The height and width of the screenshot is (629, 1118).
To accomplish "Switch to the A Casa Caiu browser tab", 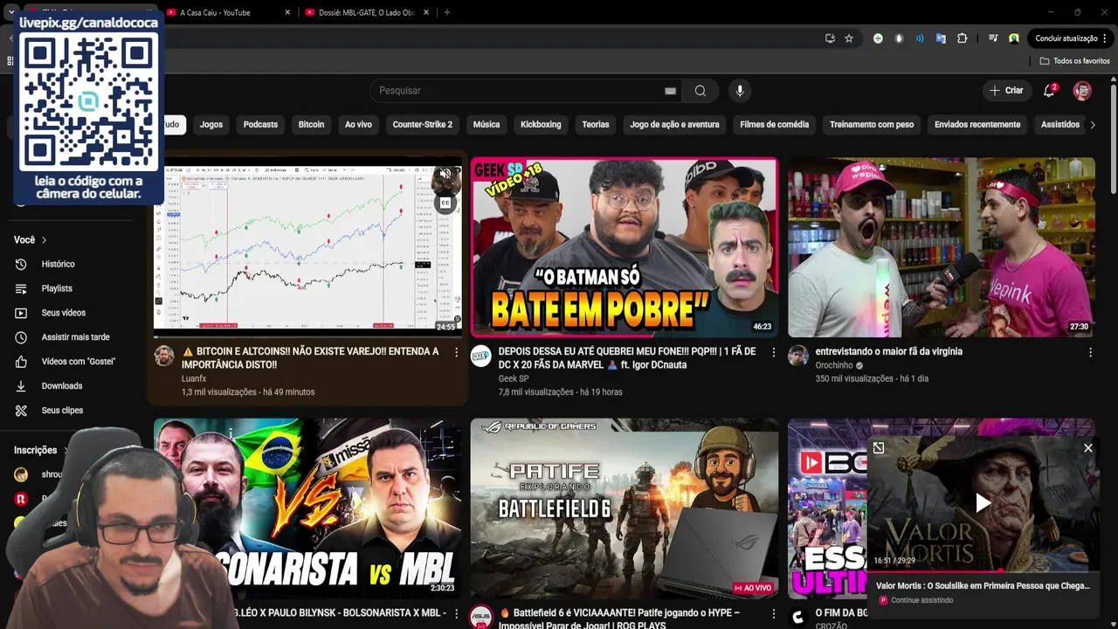I will (229, 12).
